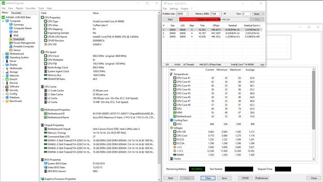Select the Storage category icon
323x182 pixels.
(x=7, y=72)
